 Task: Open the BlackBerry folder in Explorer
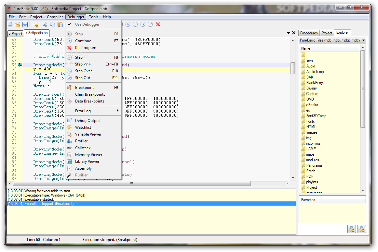[x=314, y=83]
